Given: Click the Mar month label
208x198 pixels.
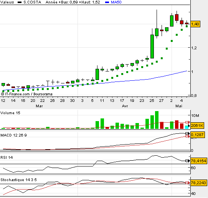Looking at the screenshot, I should coord(39,106).
